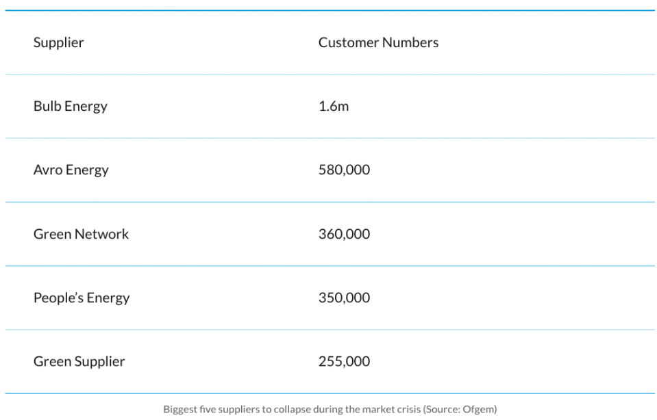
Task: Click the 255,000 value for Green Supplier
Action: 344,361
